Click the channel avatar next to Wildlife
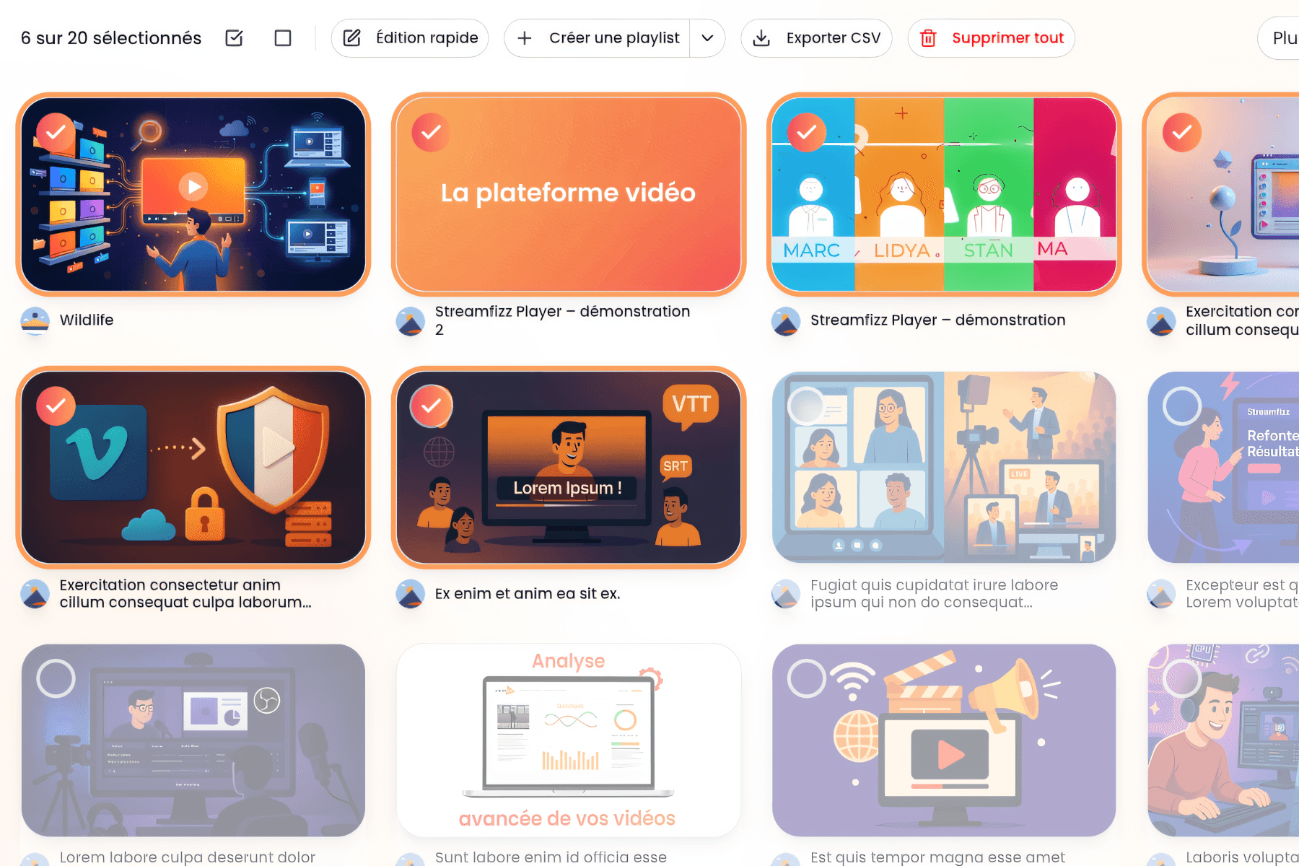 pos(35,321)
